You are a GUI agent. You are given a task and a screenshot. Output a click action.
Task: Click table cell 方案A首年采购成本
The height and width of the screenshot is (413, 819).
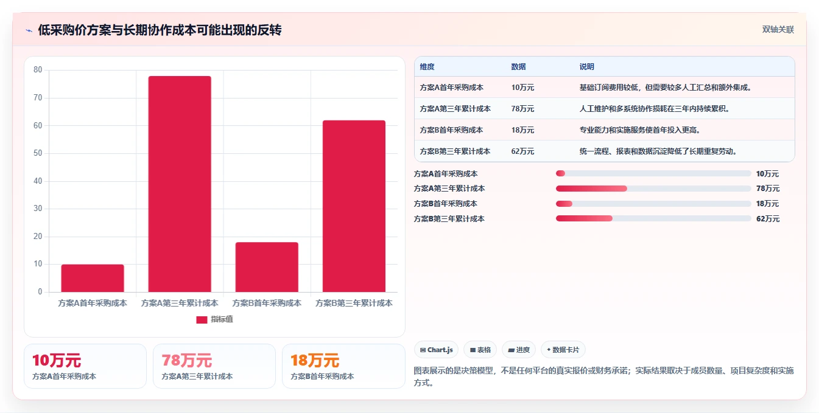[x=452, y=88]
